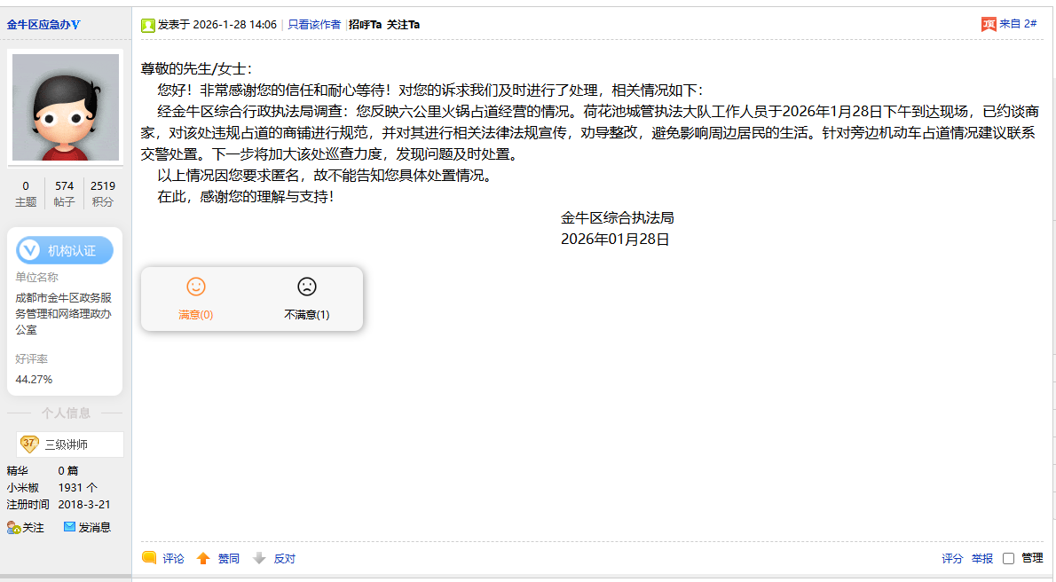
Task: Click the user avatar image
Action: (65, 107)
